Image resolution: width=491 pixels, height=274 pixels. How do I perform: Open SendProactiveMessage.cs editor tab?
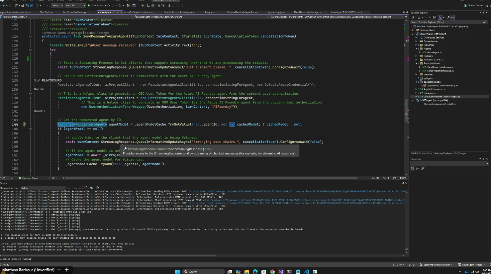pyautogui.click(x=75, y=12)
